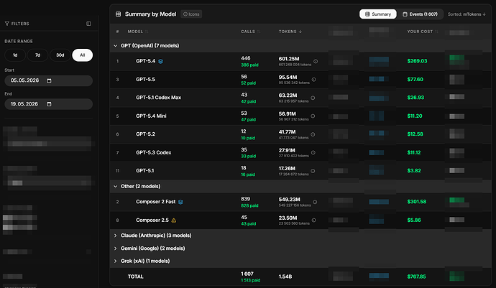
Task: Select the 7d date range
Action: tap(37, 55)
